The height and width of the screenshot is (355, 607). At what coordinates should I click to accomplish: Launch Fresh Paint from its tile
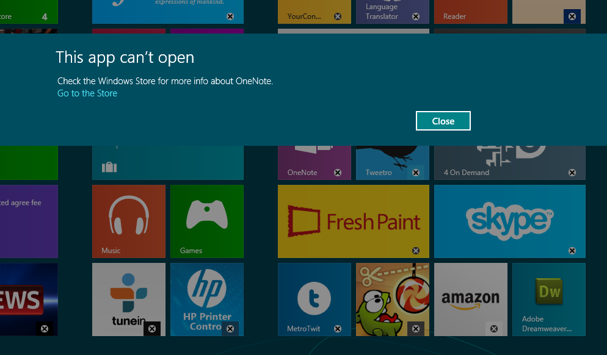353,221
